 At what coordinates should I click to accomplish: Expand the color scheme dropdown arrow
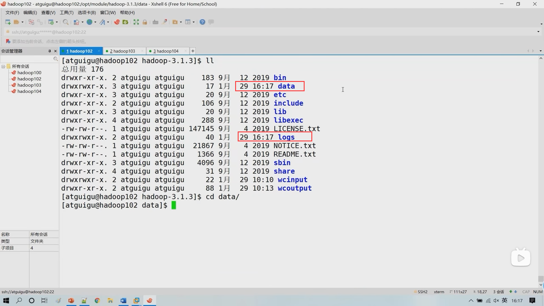[x=82, y=22]
